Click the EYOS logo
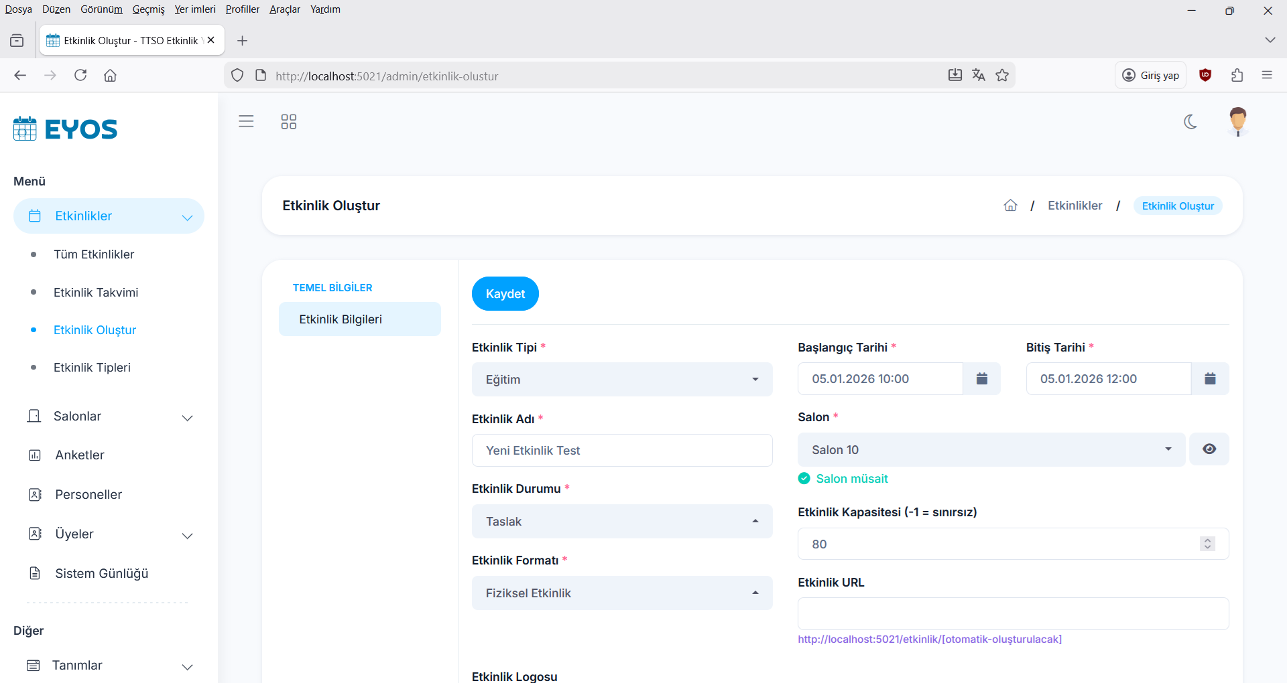This screenshot has height=683, width=1287. coord(66,129)
